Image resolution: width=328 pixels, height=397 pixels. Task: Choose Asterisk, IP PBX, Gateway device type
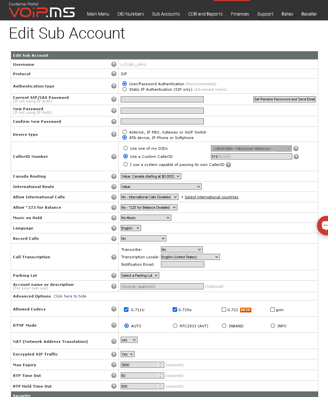click(x=125, y=132)
